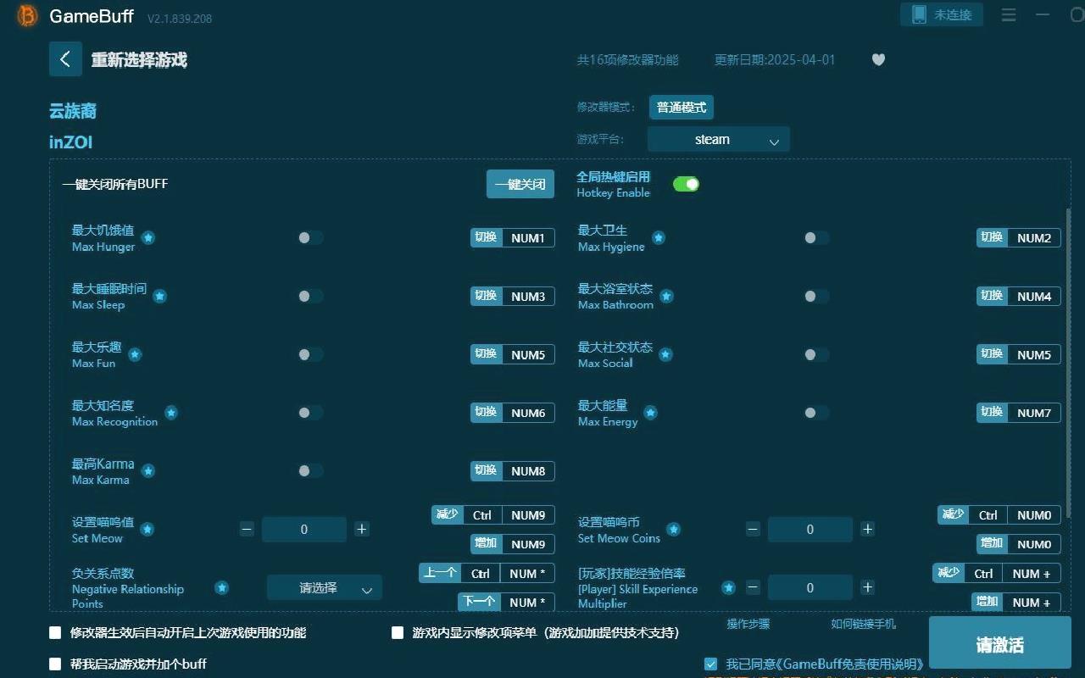Image resolution: width=1085 pixels, height=678 pixels.
Task: Click NUM6 hotkey for Max Recognition
Action: [513, 413]
